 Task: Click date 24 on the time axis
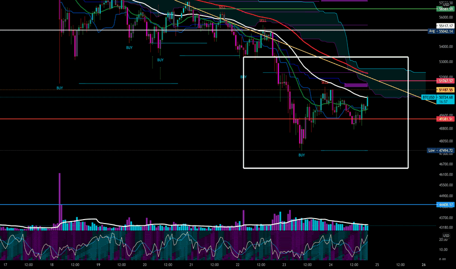(x=331, y=265)
